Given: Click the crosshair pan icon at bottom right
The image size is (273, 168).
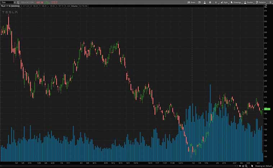Looking at the screenshot, I should click(243, 166).
